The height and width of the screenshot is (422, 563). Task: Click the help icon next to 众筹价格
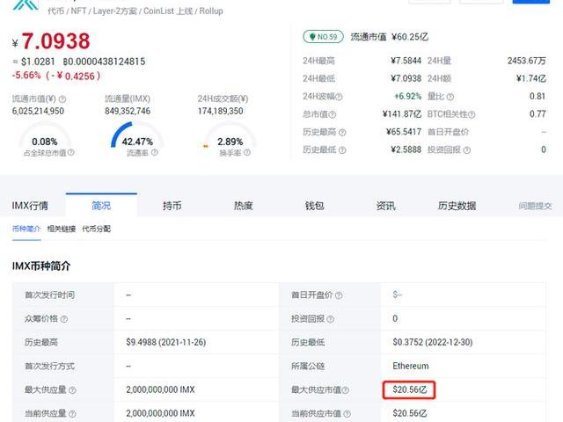[63, 318]
